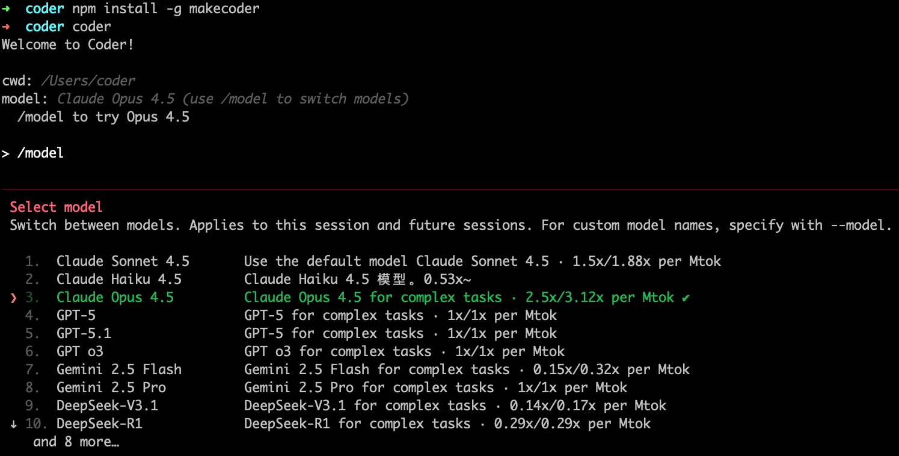Image resolution: width=899 pixels, height=456 pixels.
Task: Choose the GPT o3 model
Action: pos(79,352)
